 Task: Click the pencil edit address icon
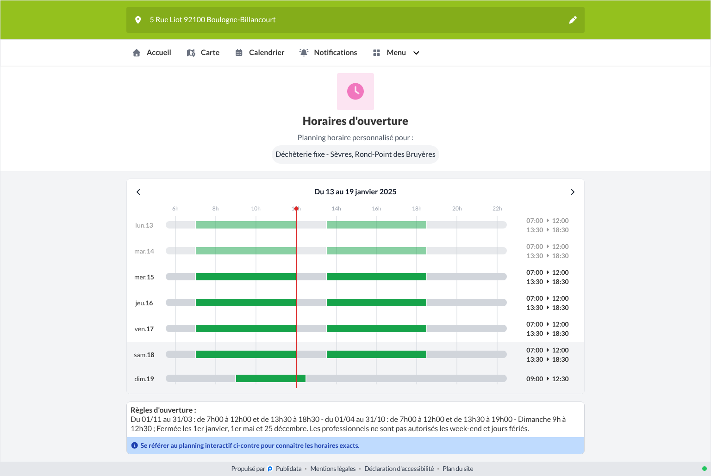[x=573, y=20]
